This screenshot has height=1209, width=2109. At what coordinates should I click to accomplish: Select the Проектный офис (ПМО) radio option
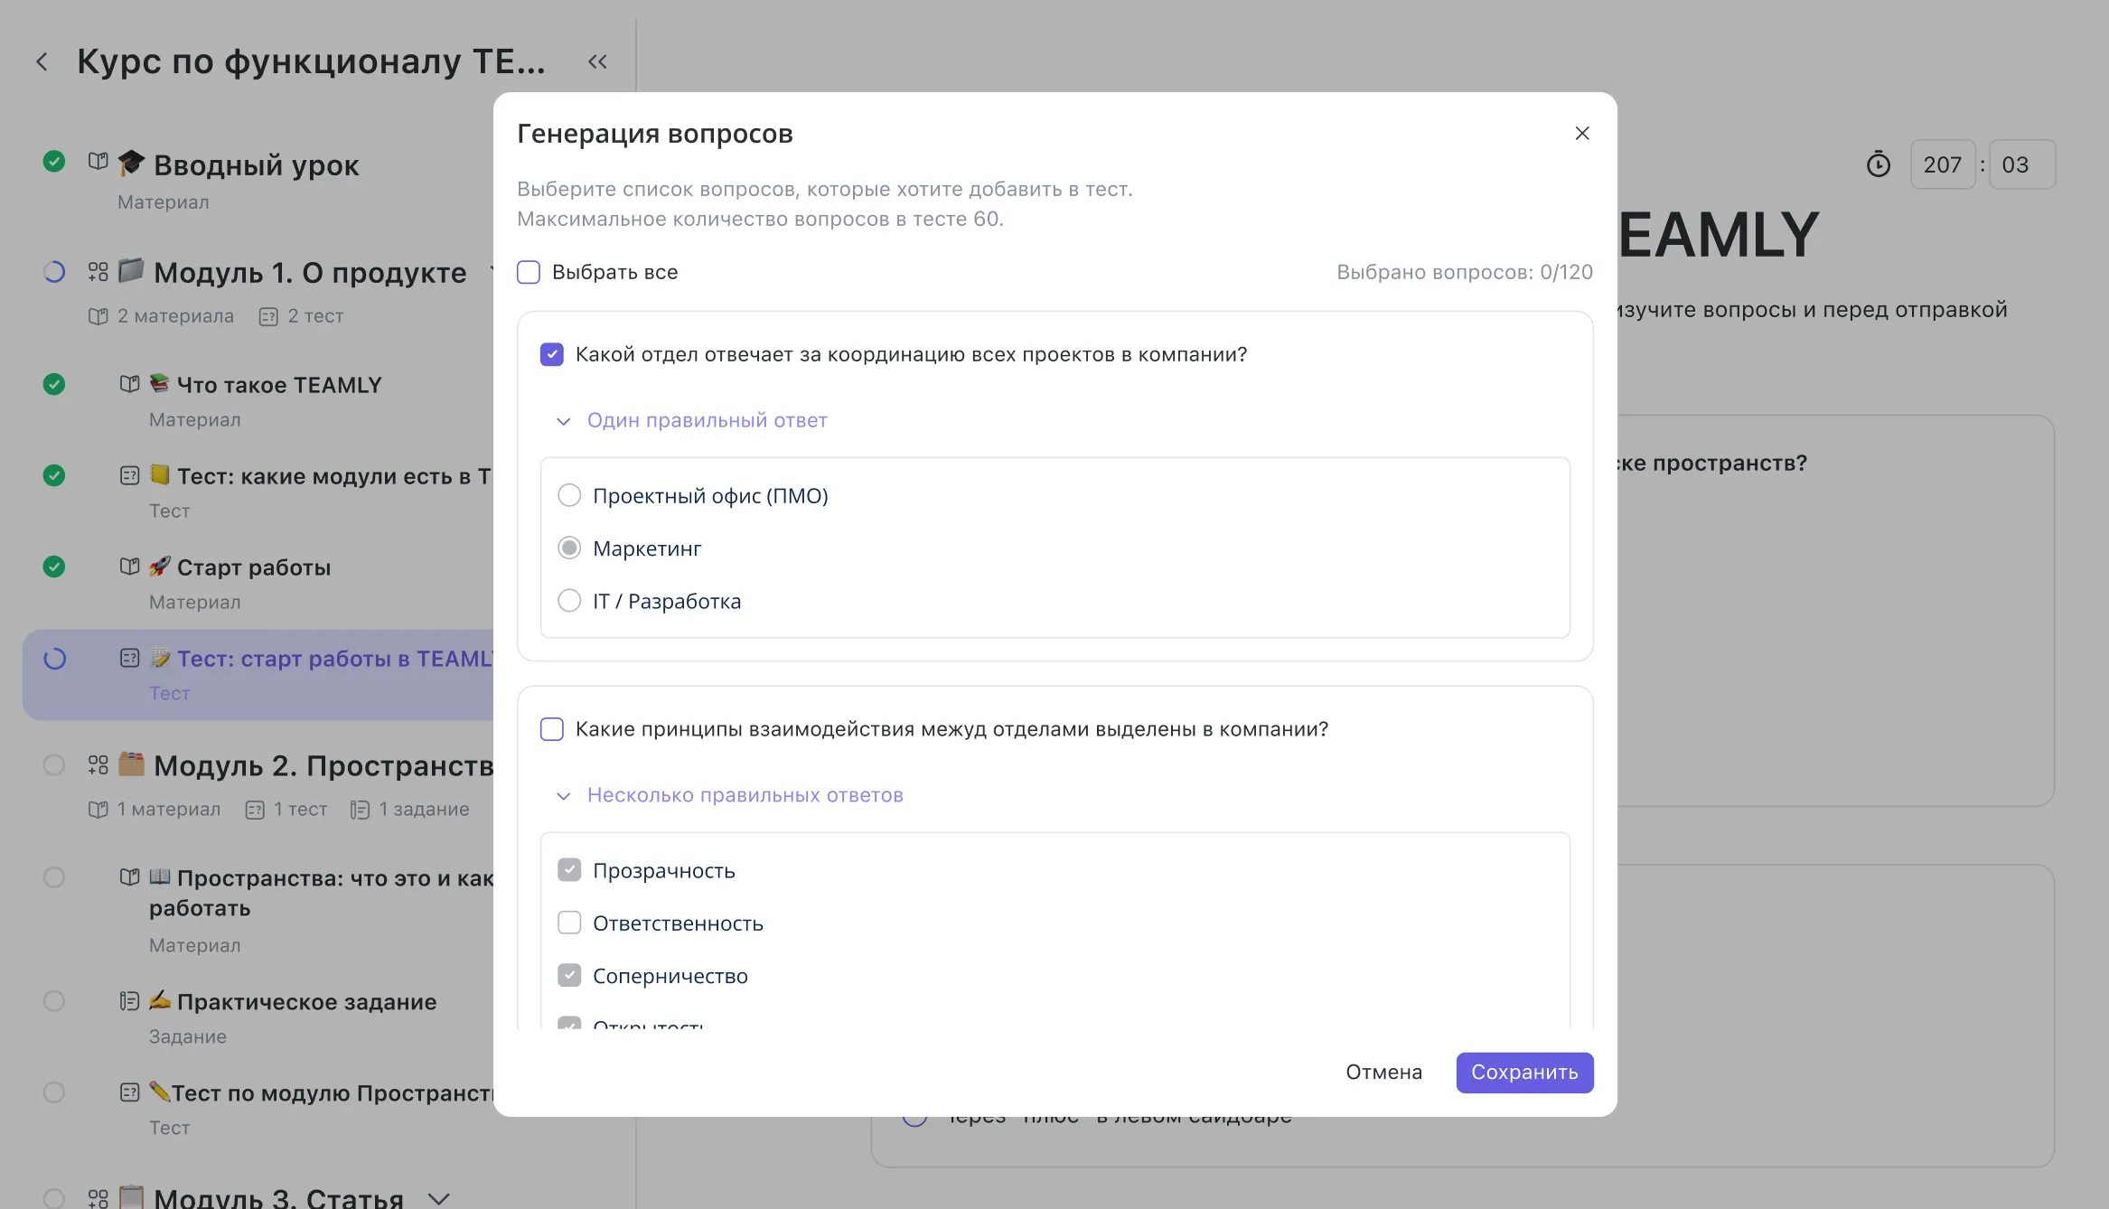point(569,495)
